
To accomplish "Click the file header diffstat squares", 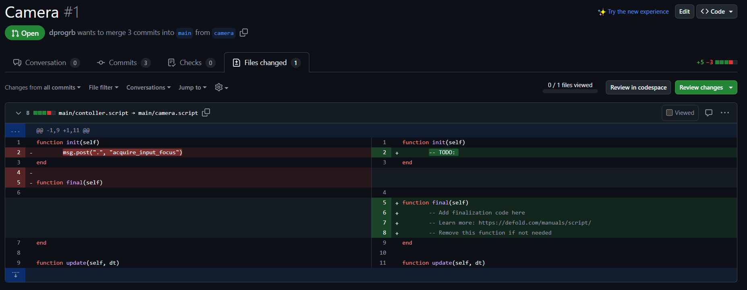I will pos(44,113).
